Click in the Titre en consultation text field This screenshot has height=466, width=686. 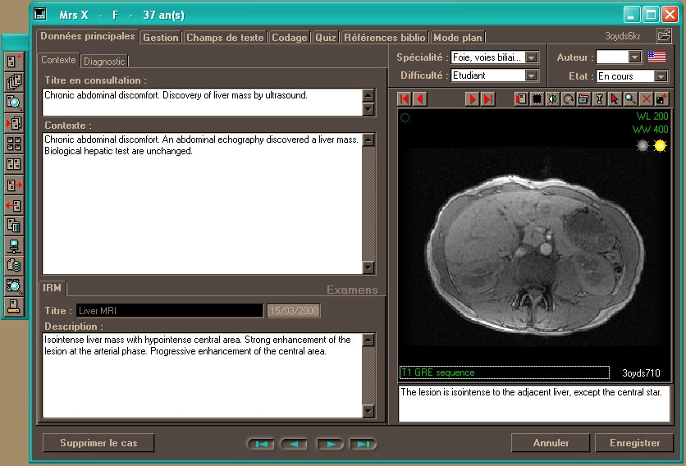coord(203,103)
